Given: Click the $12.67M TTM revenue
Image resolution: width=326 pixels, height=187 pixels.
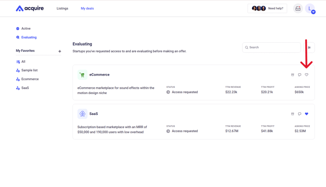Looking at the screenshot, I should point(232,131).
